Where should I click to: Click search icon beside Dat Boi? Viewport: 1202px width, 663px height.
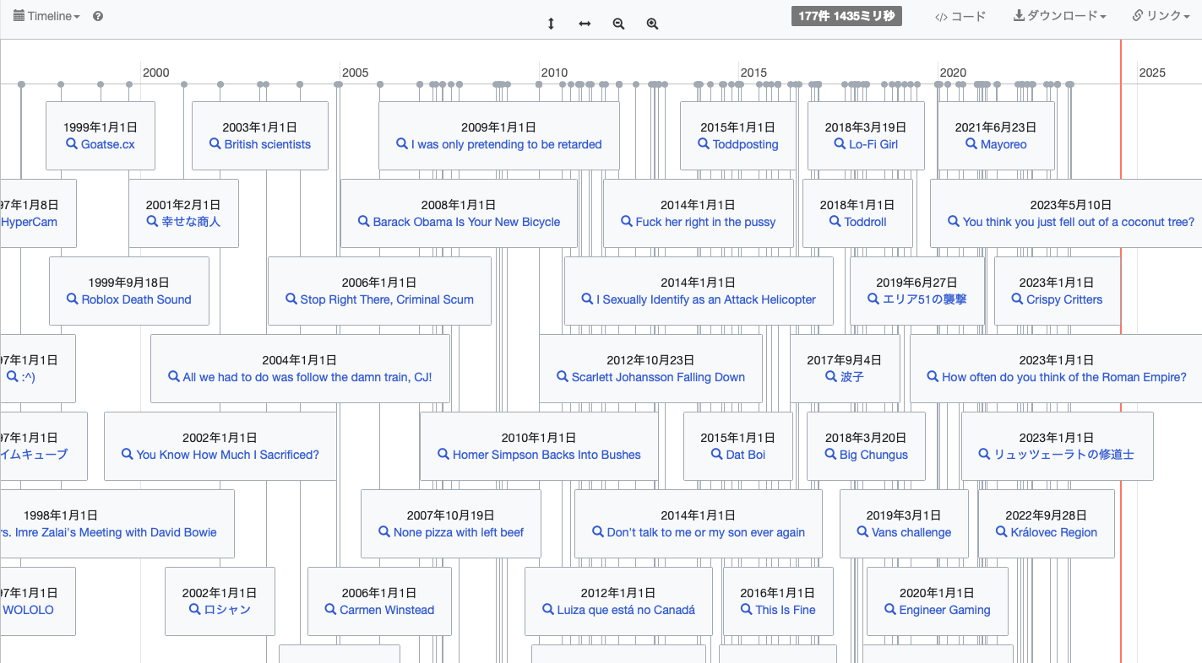717,454
